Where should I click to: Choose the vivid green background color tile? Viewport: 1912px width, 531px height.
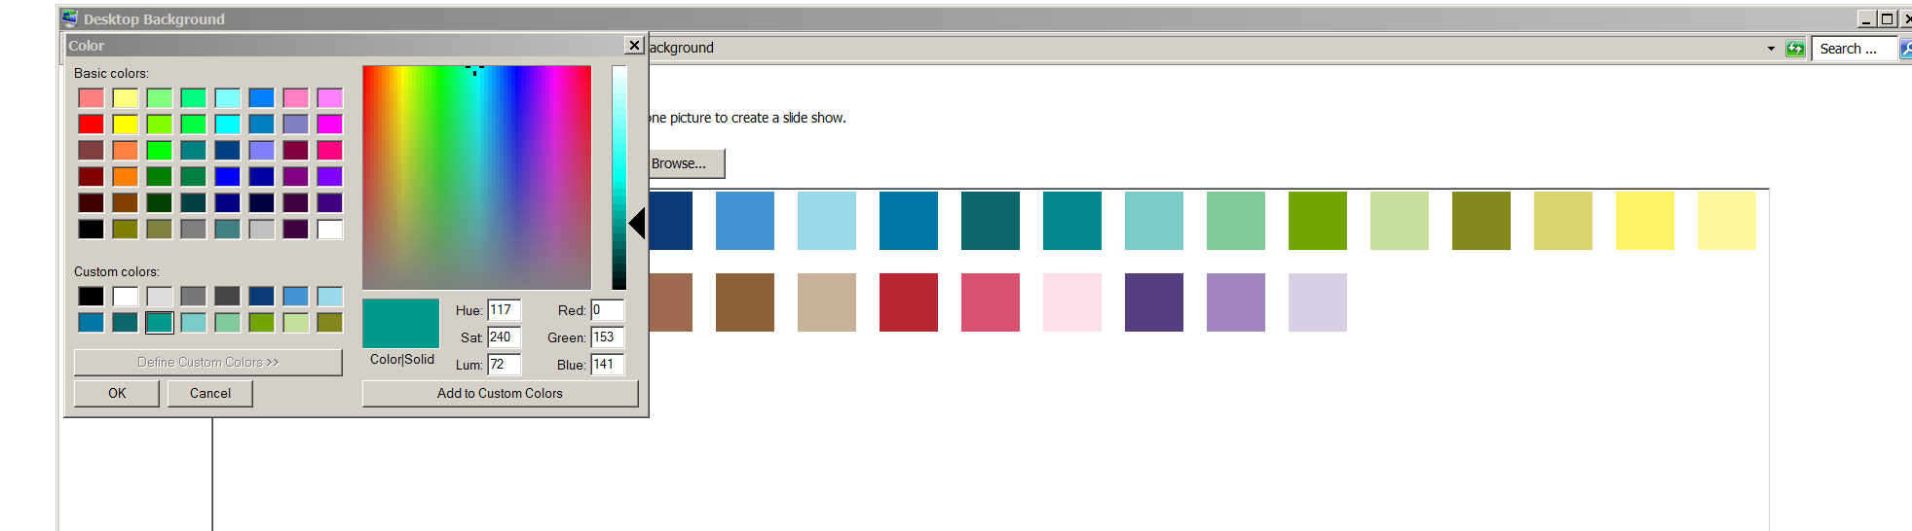[x=1317, y=221]
